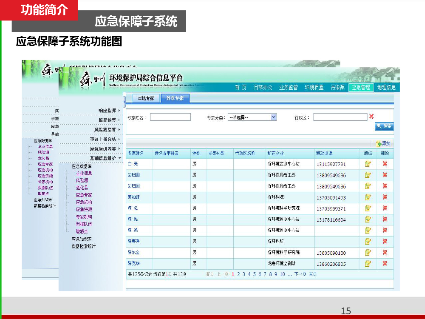Select 应急专家 in the front sidebar tree
The image size is (425, 319).
[x=84, y=195]
